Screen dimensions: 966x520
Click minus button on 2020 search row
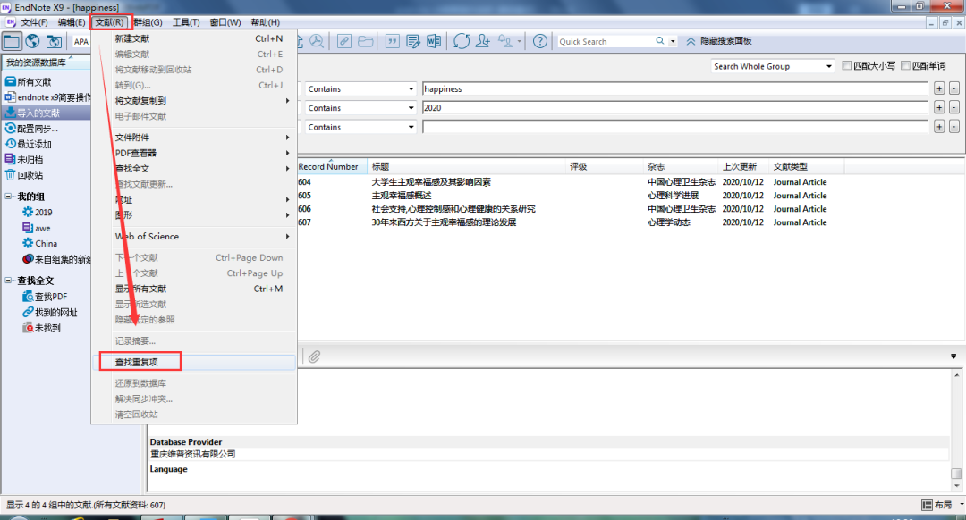pos(953,108)
